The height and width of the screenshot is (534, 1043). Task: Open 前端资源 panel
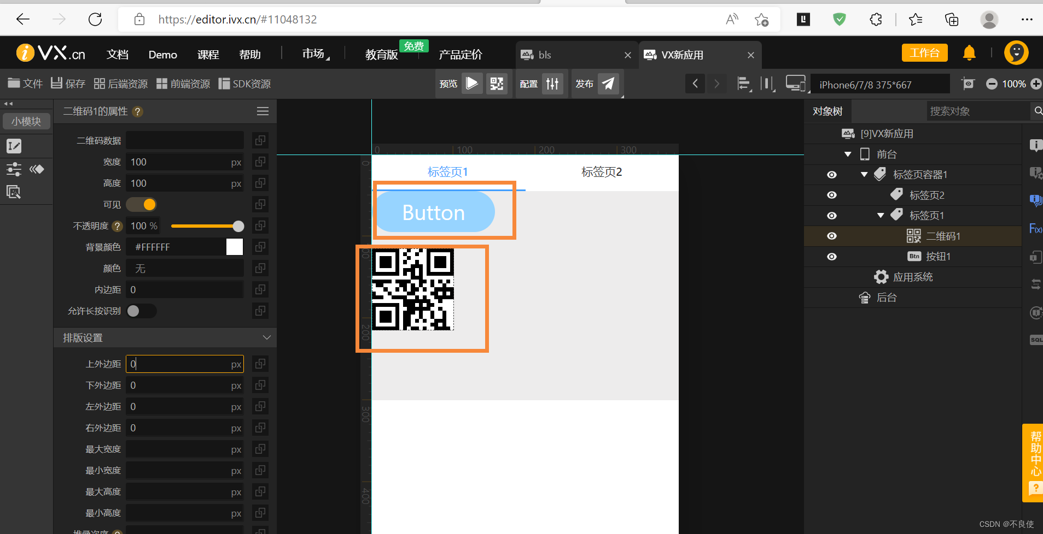(x=183, y=84)
